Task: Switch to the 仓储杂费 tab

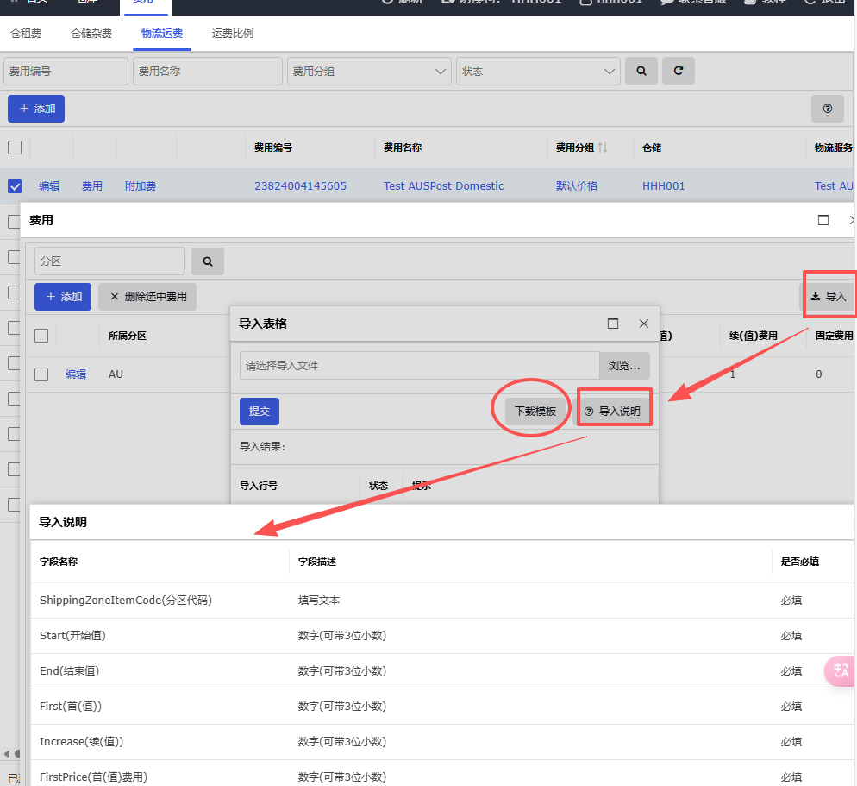Action: (91, 34)
